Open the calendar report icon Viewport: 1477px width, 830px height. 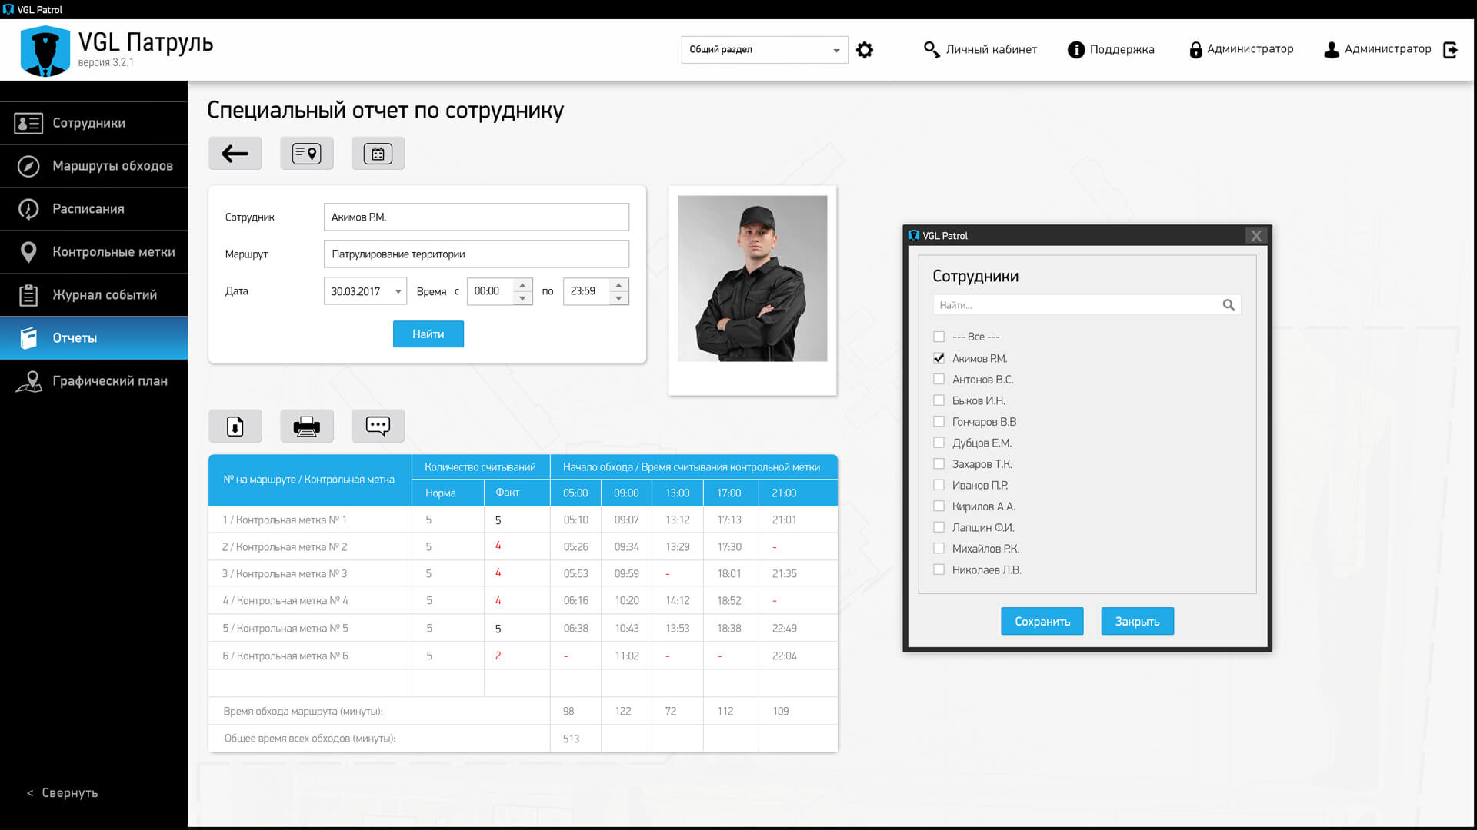378,154
